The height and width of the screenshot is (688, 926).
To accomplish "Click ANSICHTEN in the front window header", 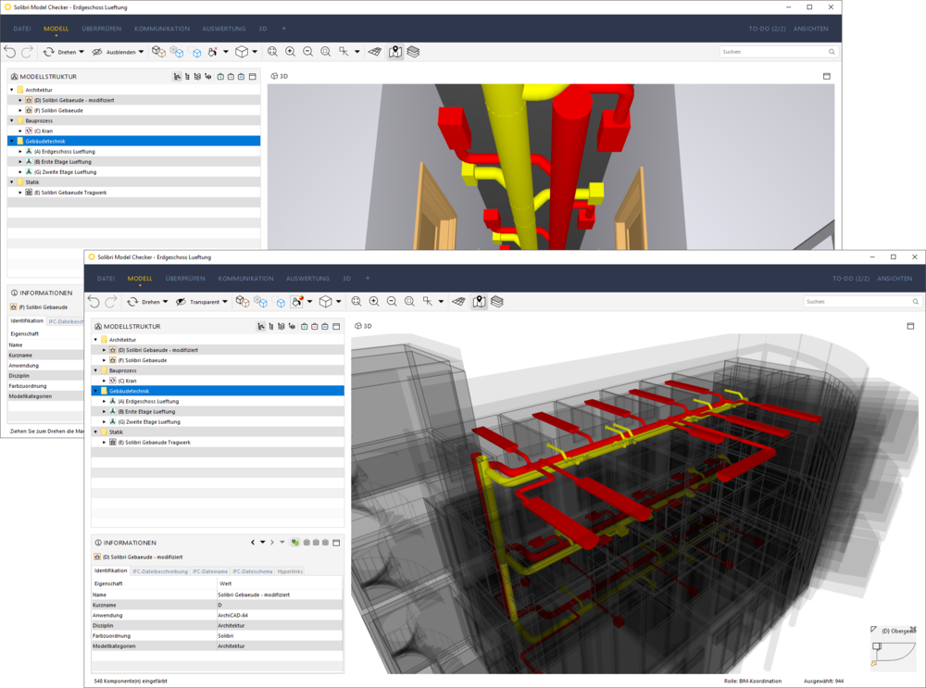I will pyautogui.click(x=895, y=278).
